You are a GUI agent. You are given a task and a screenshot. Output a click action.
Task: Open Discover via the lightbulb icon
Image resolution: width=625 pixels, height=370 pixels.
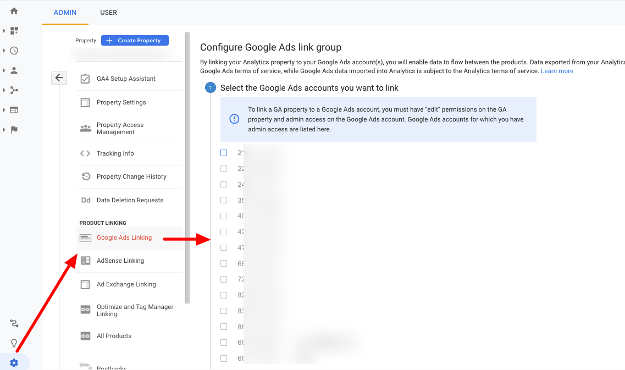coord(13,343)
